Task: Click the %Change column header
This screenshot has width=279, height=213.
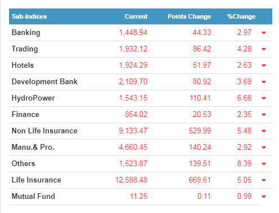Action: click(241, 16)
